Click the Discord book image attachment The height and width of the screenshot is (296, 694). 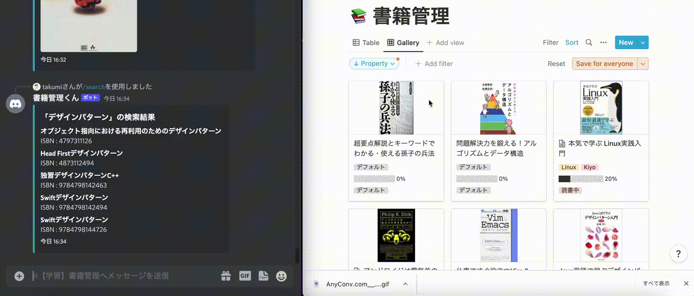coord(89,26)
